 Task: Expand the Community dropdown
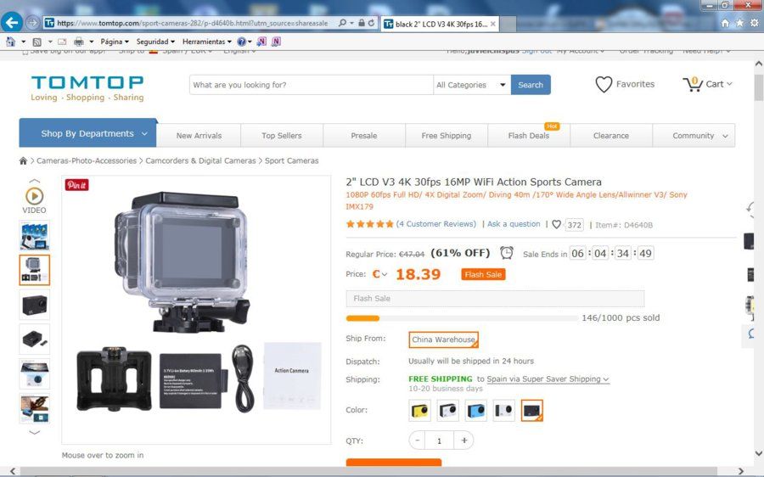tap(694, 136)
